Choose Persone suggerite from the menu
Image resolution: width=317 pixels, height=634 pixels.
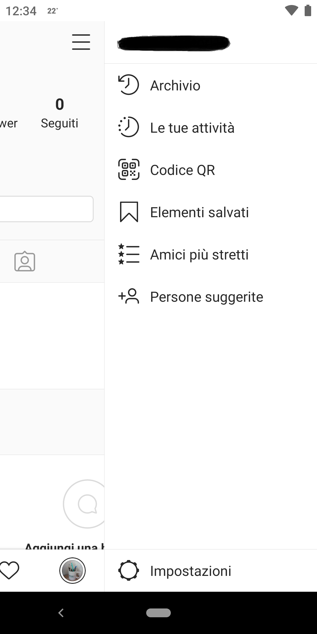[206, 297]
